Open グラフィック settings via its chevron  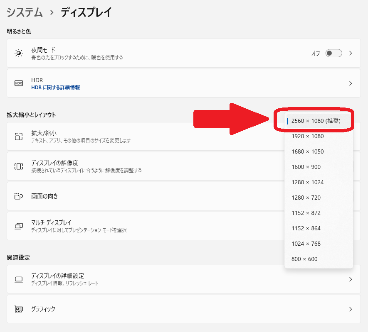pos(351,309)
